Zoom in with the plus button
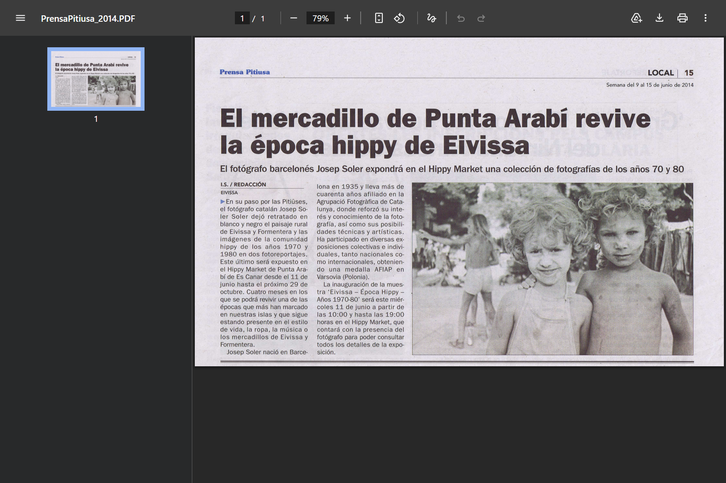Image resolution: width=726 pixels, height=483 pixels. pos(347,18)
